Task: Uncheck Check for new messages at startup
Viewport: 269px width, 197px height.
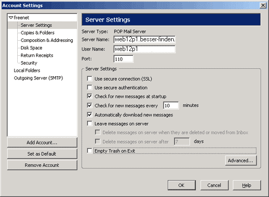Action: 89,96
